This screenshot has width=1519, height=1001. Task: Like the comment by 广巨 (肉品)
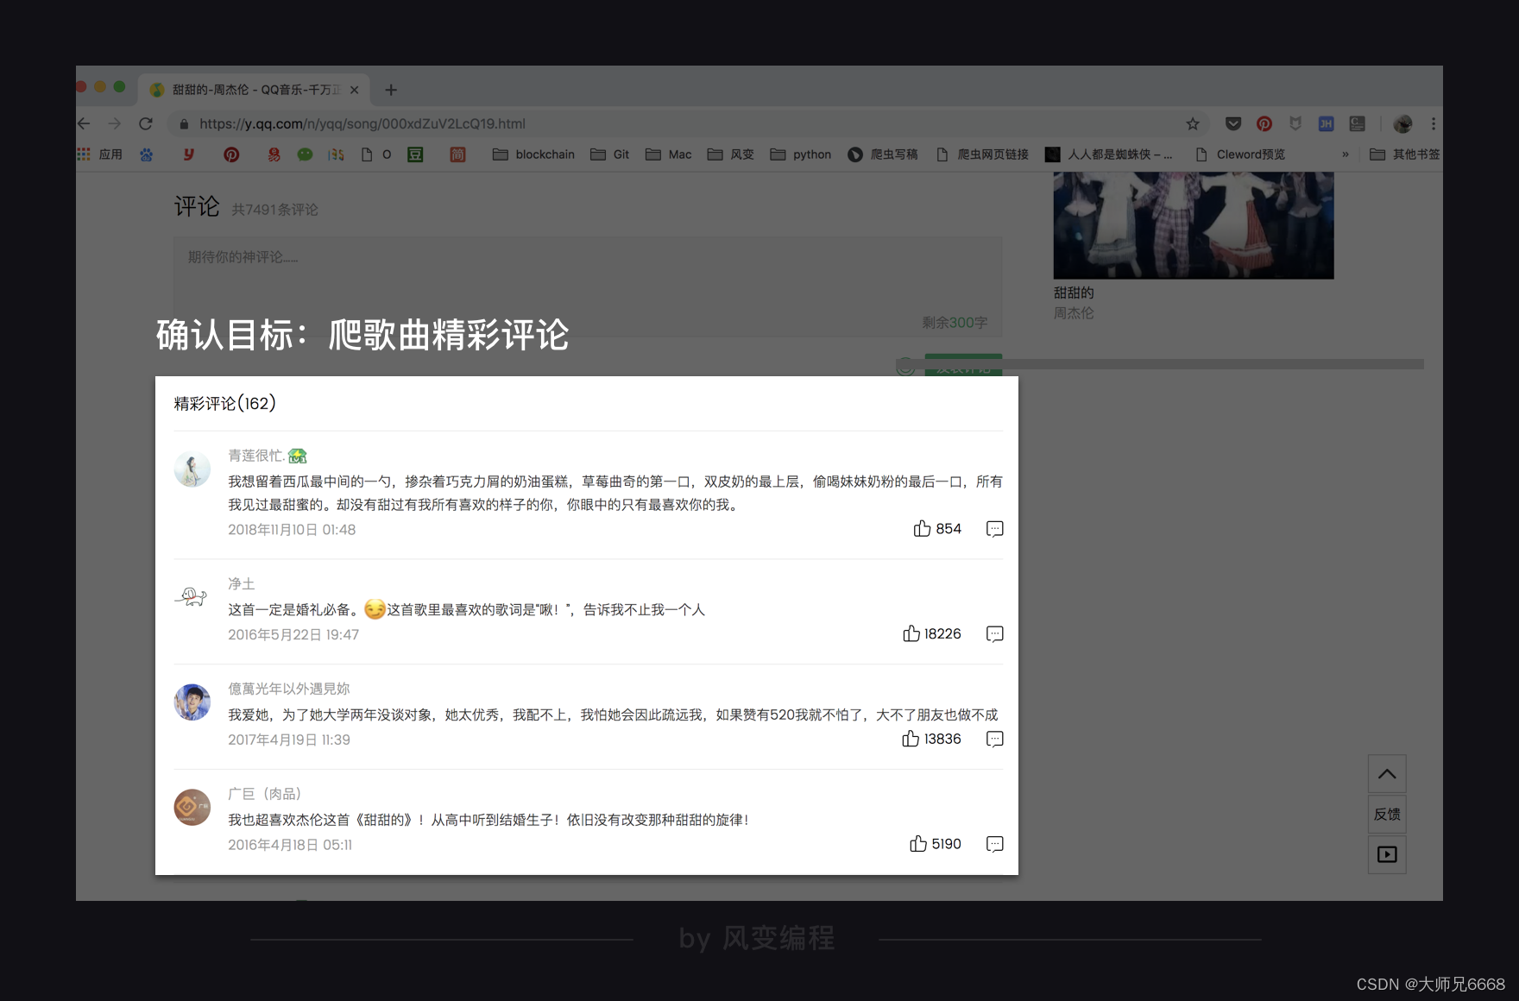tap(935, 843)
